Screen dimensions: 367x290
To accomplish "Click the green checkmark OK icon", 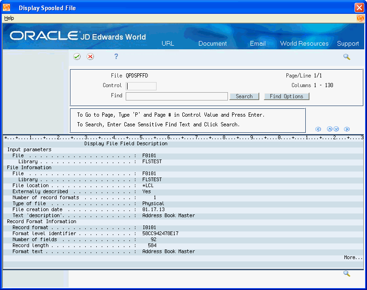I will [77, 57].
